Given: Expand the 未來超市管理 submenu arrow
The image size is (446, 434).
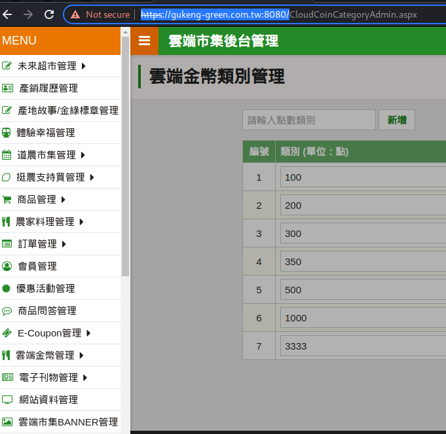Looking at the screenshot, I should click(x=84, y=66).
